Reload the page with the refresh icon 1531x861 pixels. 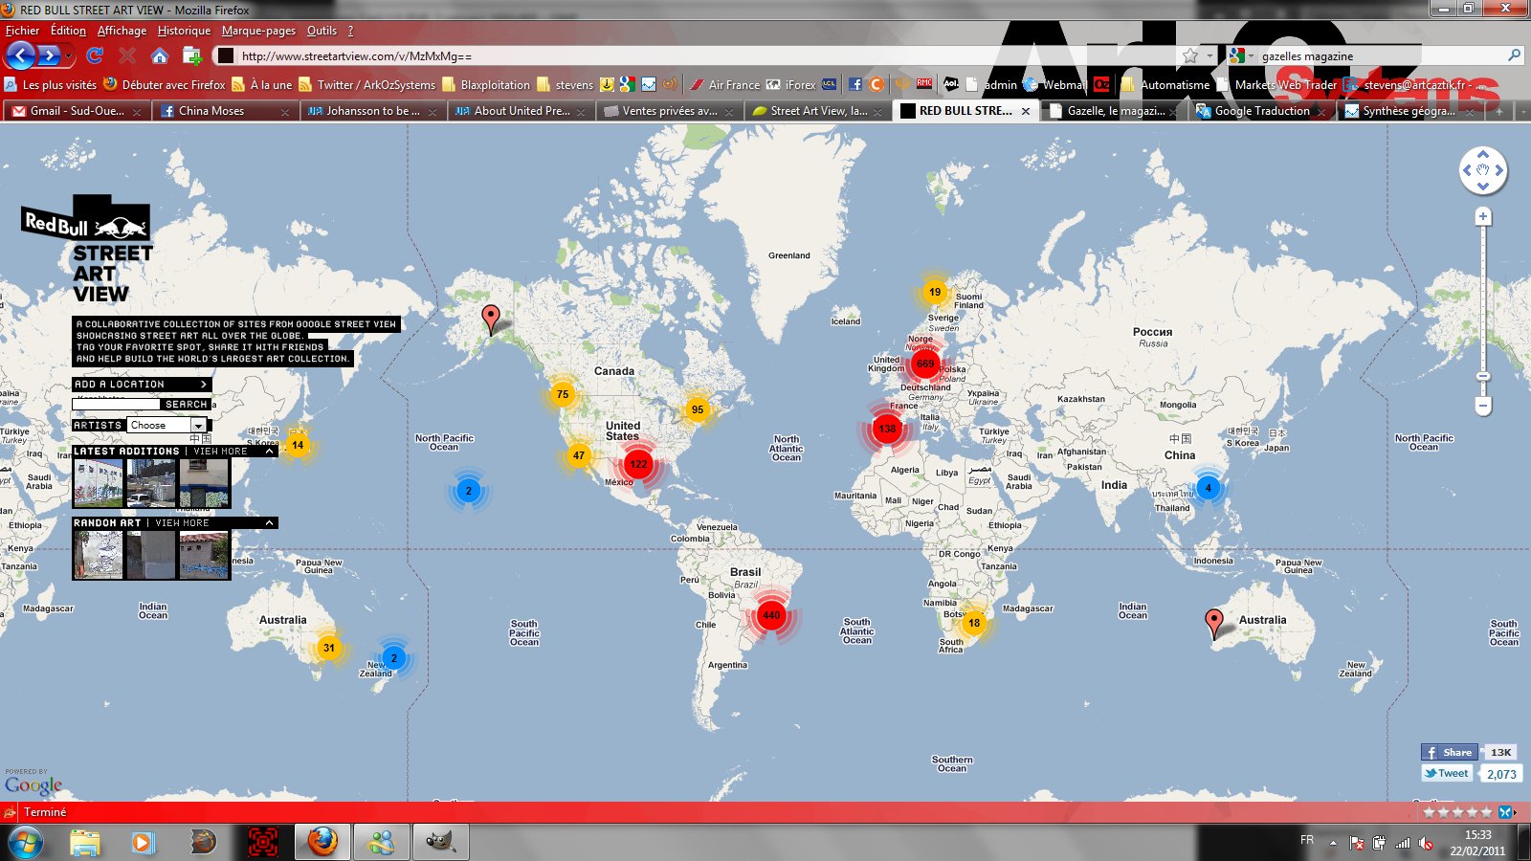point(94,55)
